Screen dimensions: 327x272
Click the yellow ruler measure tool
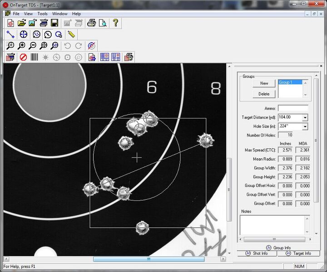71,34
